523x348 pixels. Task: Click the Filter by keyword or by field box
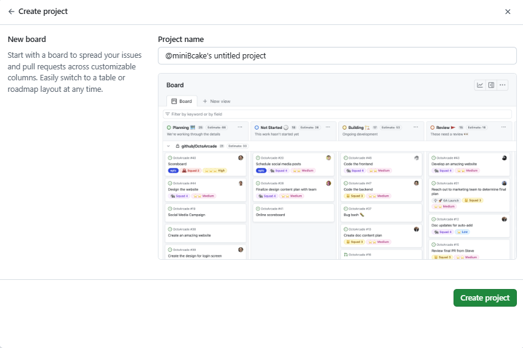click(337, 114)
